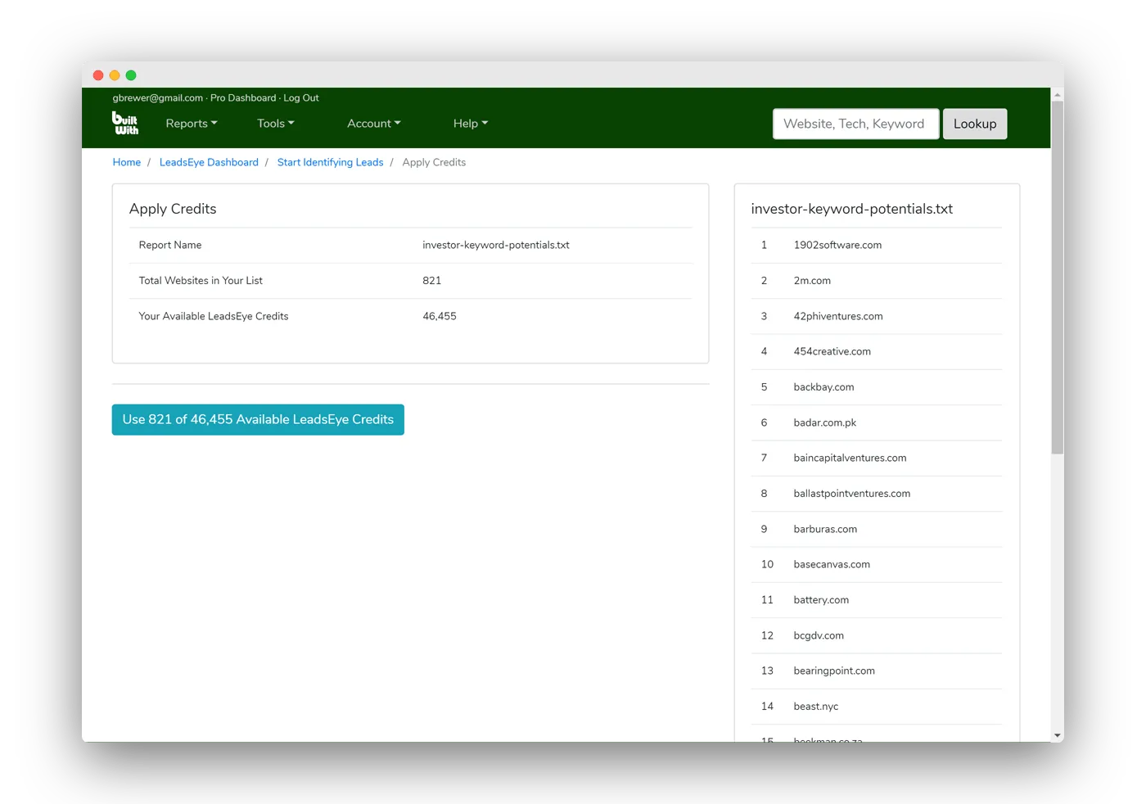Click the Pro Dashboard link
Viewport: 1146px width, 804px height.
coord(243,97)
